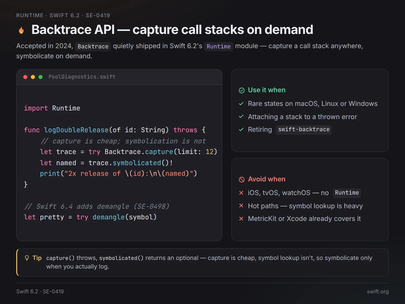Click the let pretty demangle(symbol) line

(x=90, y=217)
